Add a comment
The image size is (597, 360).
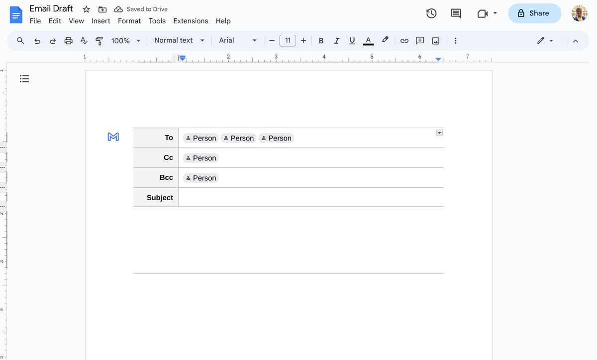tap(419, 40)
